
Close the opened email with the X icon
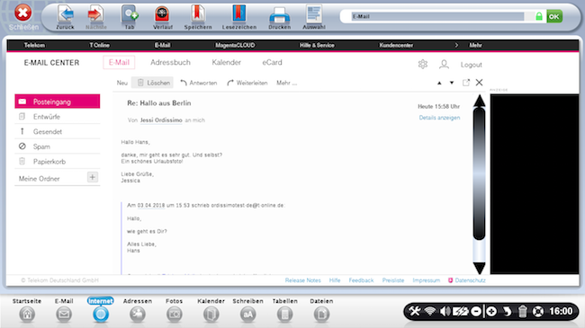click(479, 83)
